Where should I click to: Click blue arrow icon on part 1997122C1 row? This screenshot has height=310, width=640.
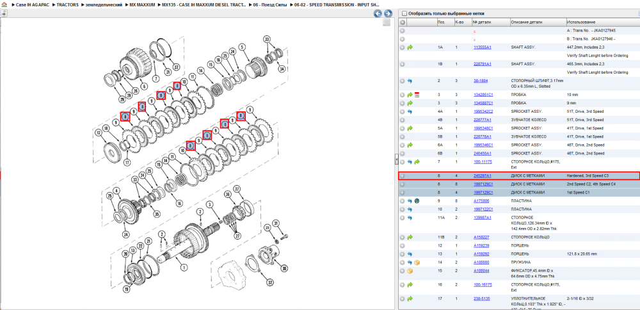pyautogui.click(x=410, y=209)
